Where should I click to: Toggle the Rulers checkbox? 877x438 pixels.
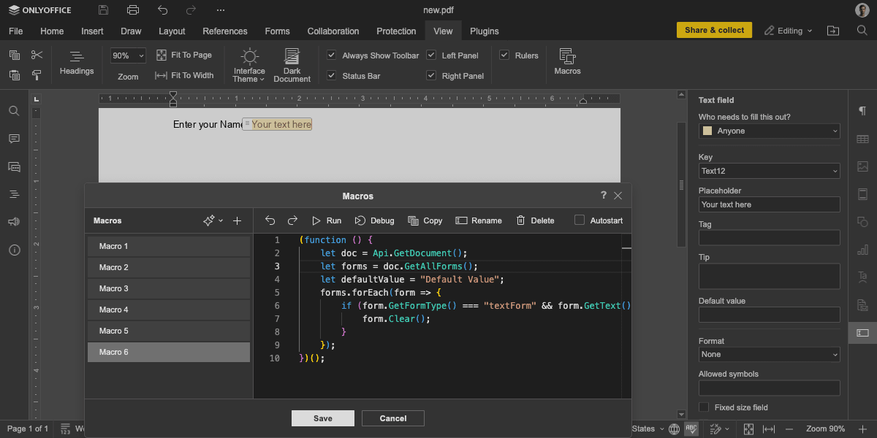coord(504,55)
